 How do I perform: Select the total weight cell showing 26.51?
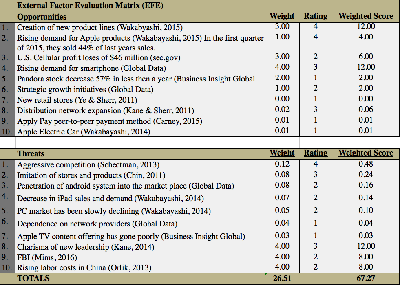point(282,278)
